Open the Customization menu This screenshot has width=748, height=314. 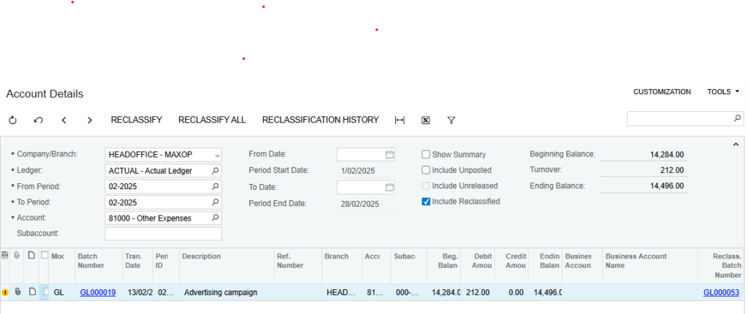tap(662, 92)
